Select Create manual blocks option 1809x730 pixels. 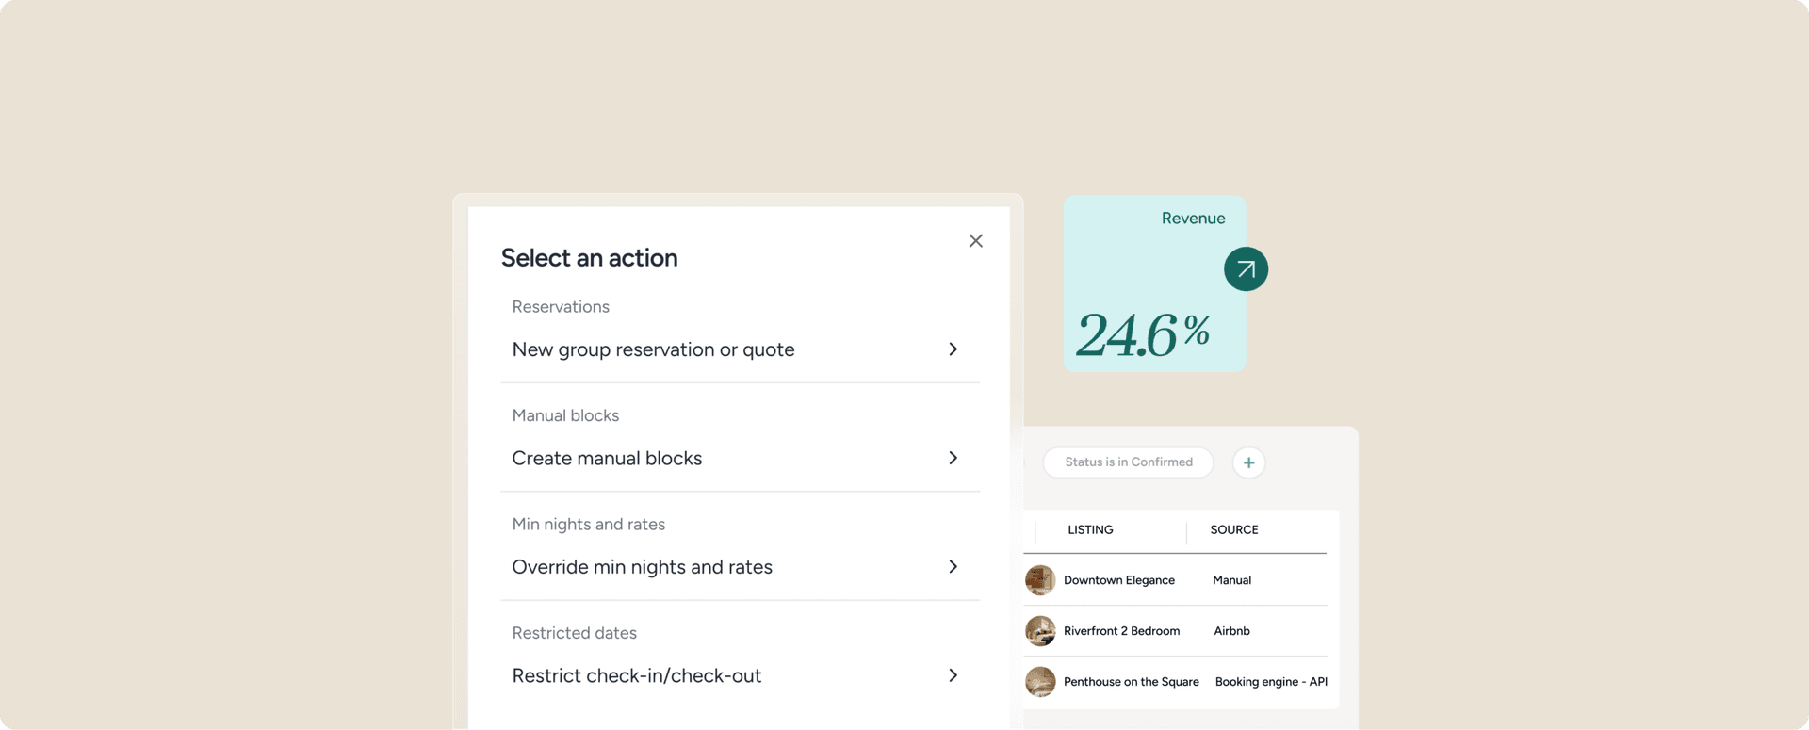(x=607, y=459)
